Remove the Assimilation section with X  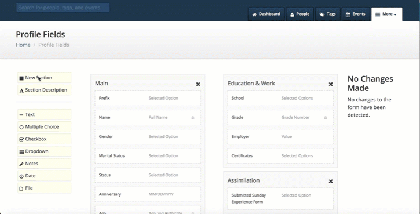coord(331,181)
